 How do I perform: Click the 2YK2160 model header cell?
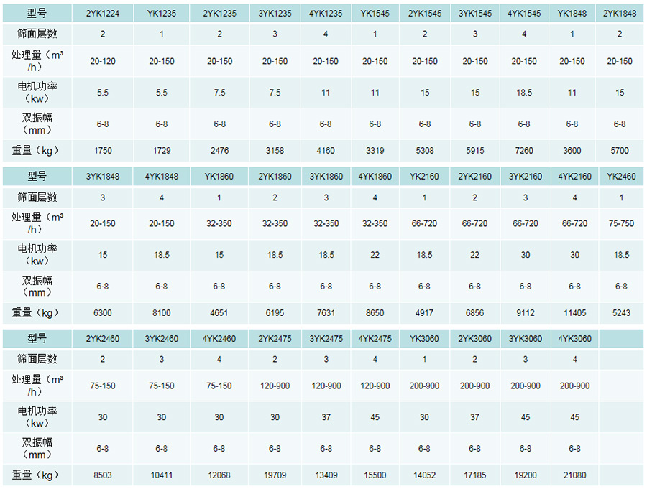[x=474, y=176]
